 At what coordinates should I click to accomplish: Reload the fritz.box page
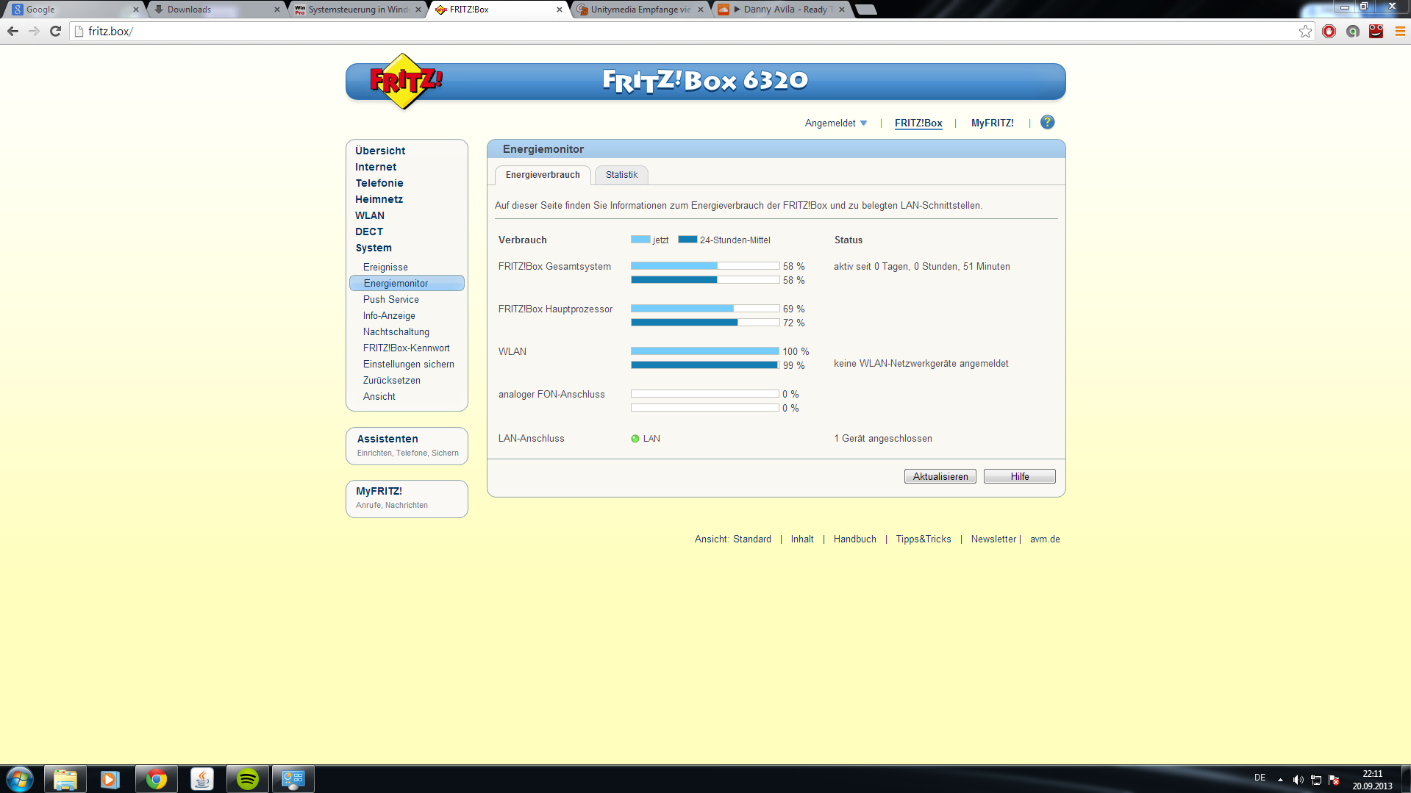[x=55, y=31]
